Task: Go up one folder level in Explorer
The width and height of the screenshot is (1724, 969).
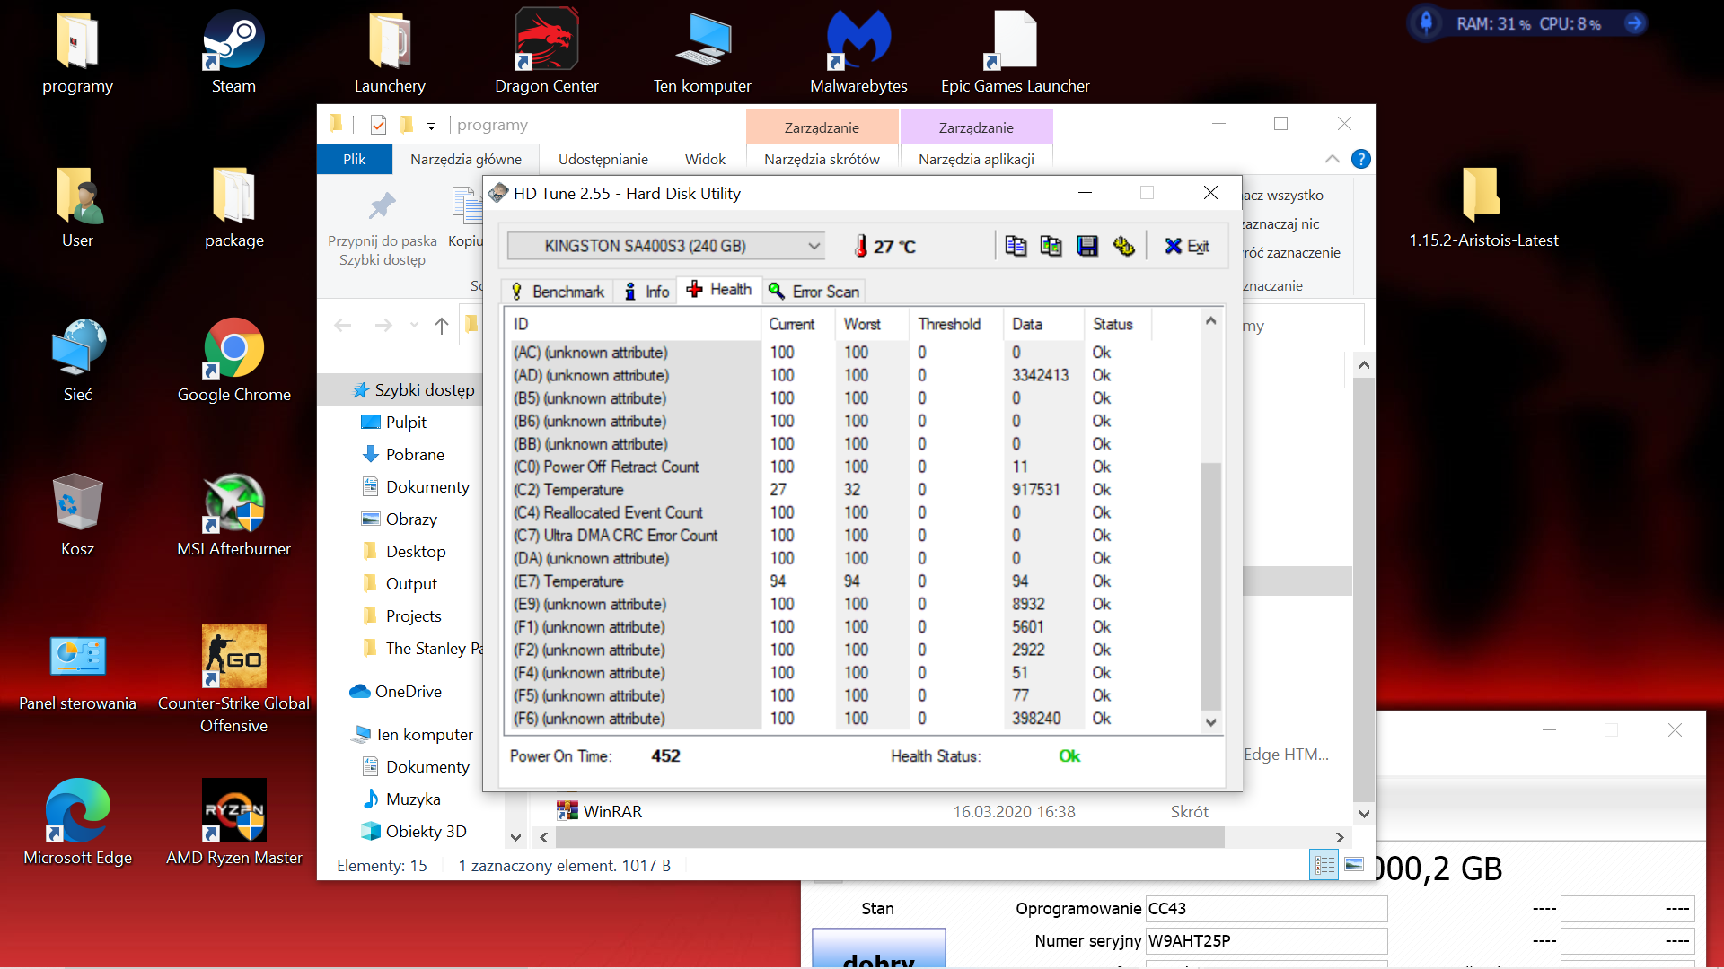Action: click(441, 325)
